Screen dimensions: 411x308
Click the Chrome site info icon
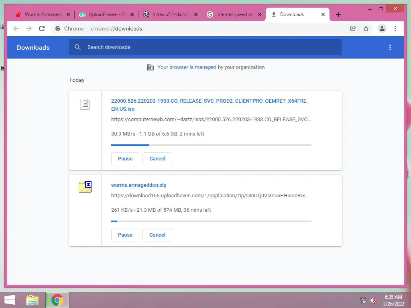pos(58,28)
